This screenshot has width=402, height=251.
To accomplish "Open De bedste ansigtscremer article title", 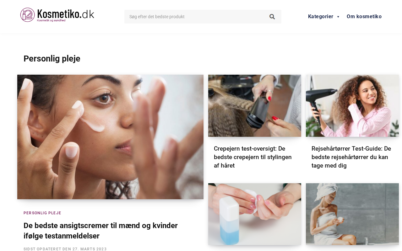I will coord(100,231).
